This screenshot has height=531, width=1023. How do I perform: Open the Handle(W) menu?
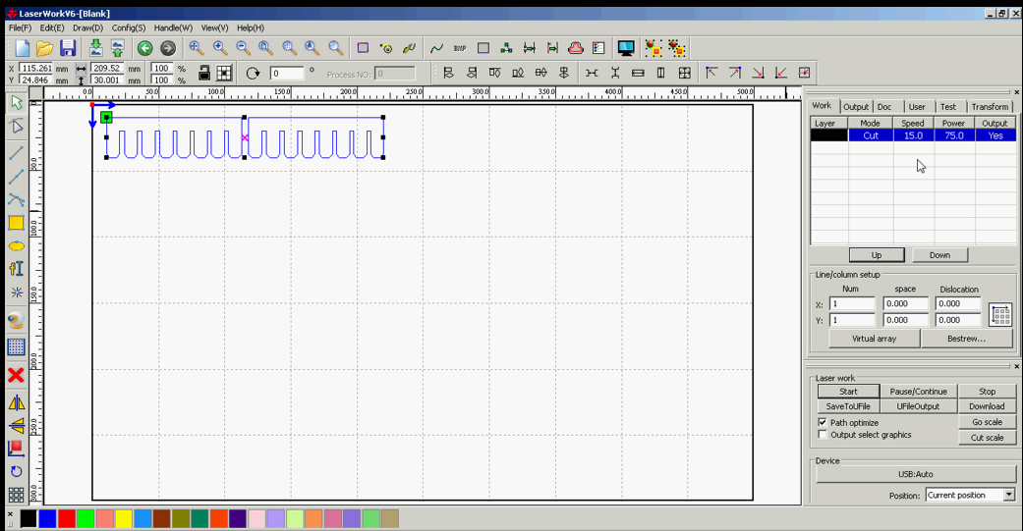tap(173, 28)
